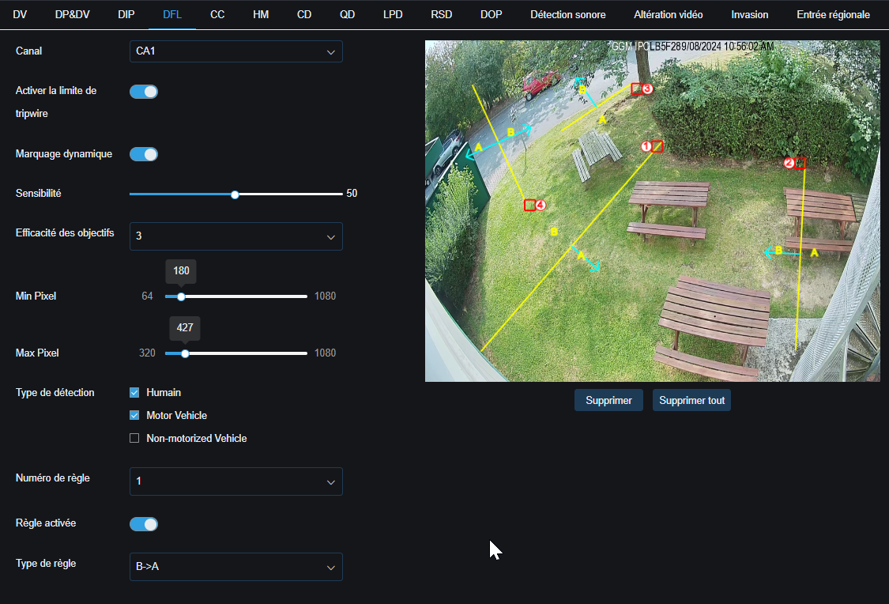Viewport: 889px width, 604px height.
Task: Click the Supprimer button
Action: [x=608, y=400]
